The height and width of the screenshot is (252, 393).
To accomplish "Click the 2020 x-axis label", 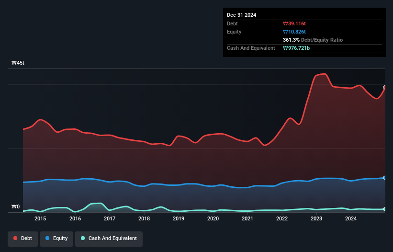I will point(213,218).
